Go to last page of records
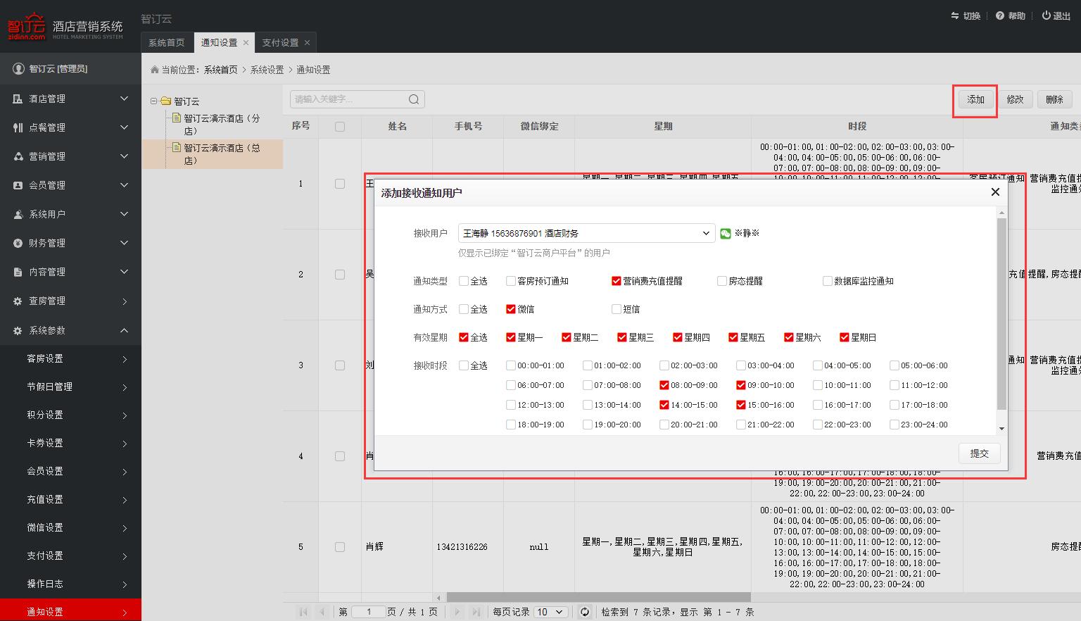The image size is (1081, 621). coord(476,612)
